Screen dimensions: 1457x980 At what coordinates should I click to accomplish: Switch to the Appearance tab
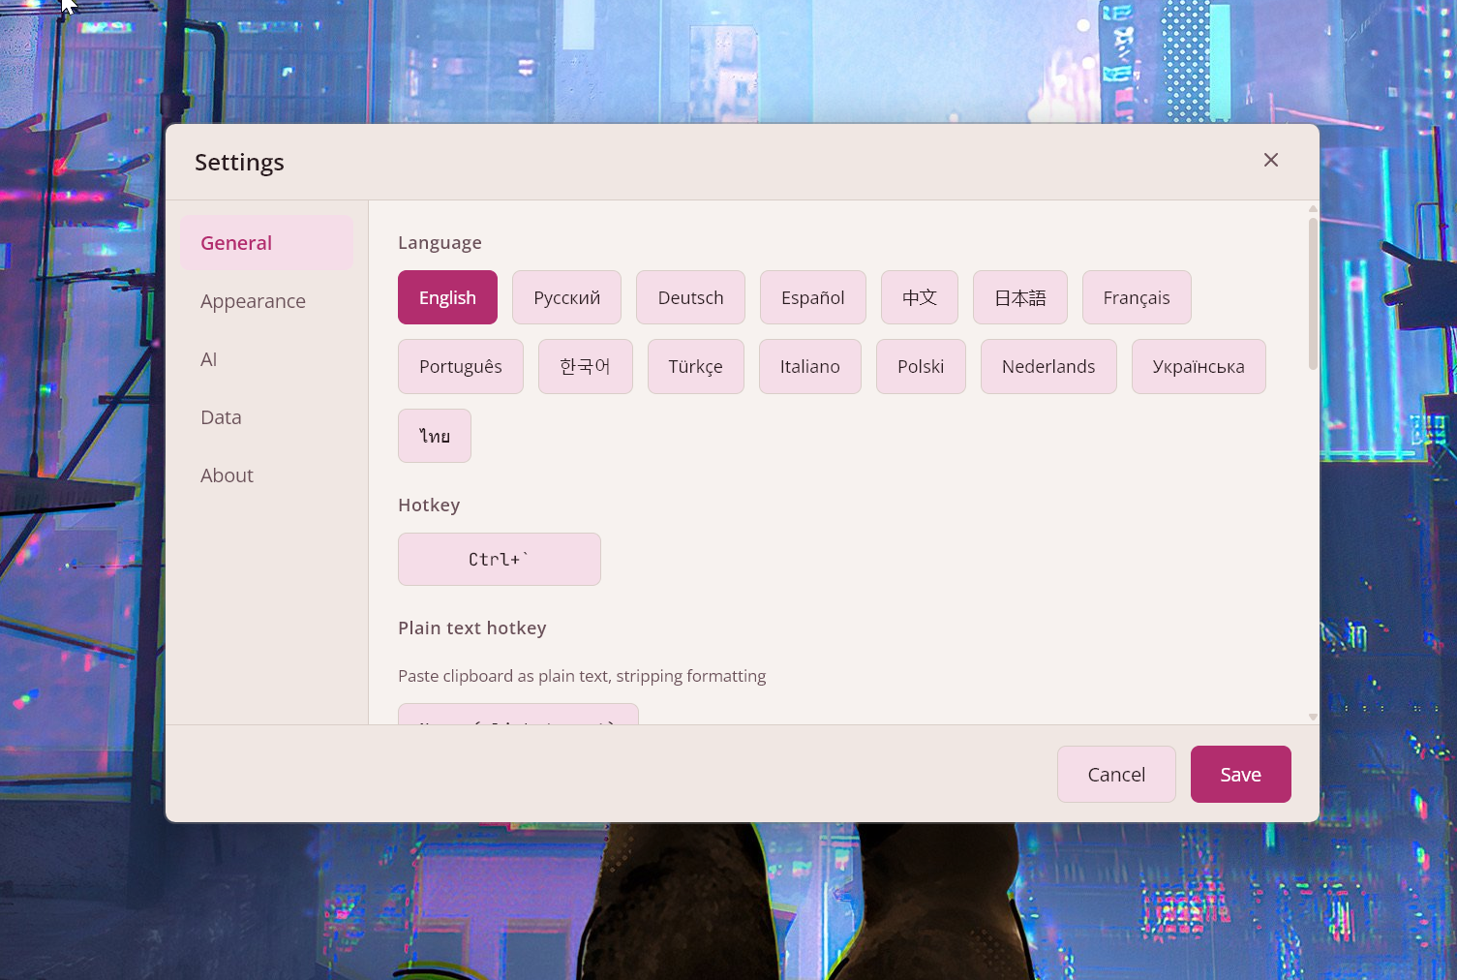click(266, 301)
